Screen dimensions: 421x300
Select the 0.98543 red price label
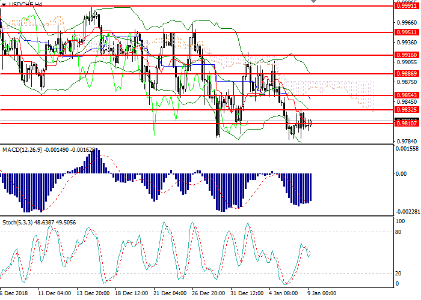[406, 95]
